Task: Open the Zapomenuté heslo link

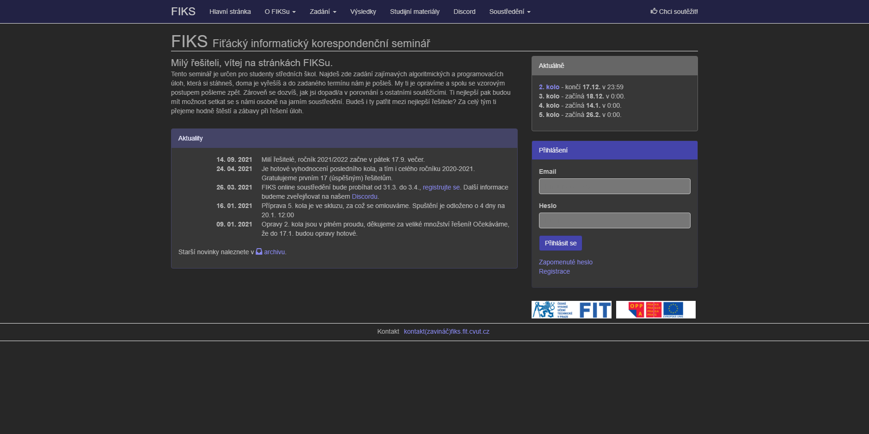Action: click(565, 262)
